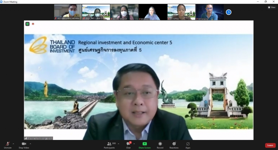Open the Chat panel
Viewport: 278px width, 150px height.
(x=128, y=145)
